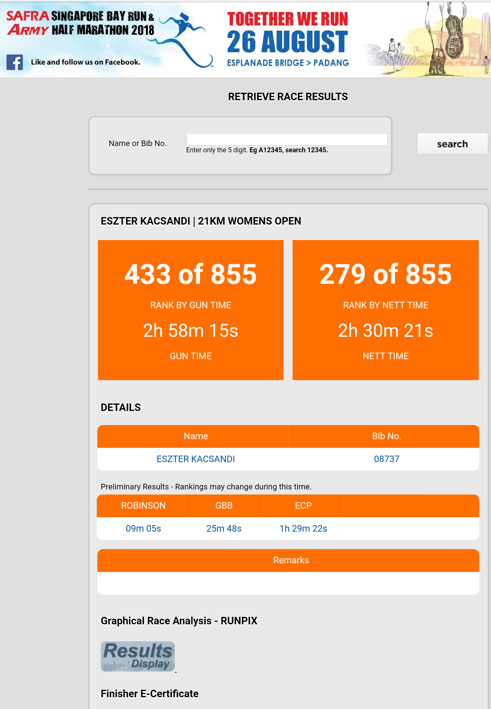The image size is (491, 709).
Task: Click the SAFRA Army Half Marathon logo
Action: tap(80, 23)
